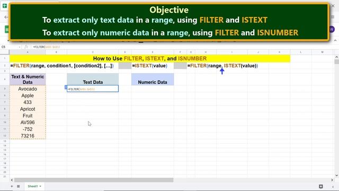
Task: Select cell showing =FILTER(range, ISTEXT(value))
Action: (x=222, y=66)
